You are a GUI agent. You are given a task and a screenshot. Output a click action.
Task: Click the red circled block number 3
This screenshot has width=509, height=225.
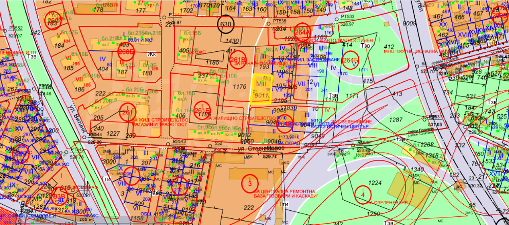click(250, 183)
